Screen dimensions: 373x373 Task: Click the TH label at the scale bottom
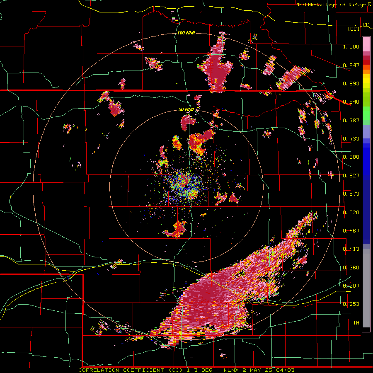click(356, 323)
